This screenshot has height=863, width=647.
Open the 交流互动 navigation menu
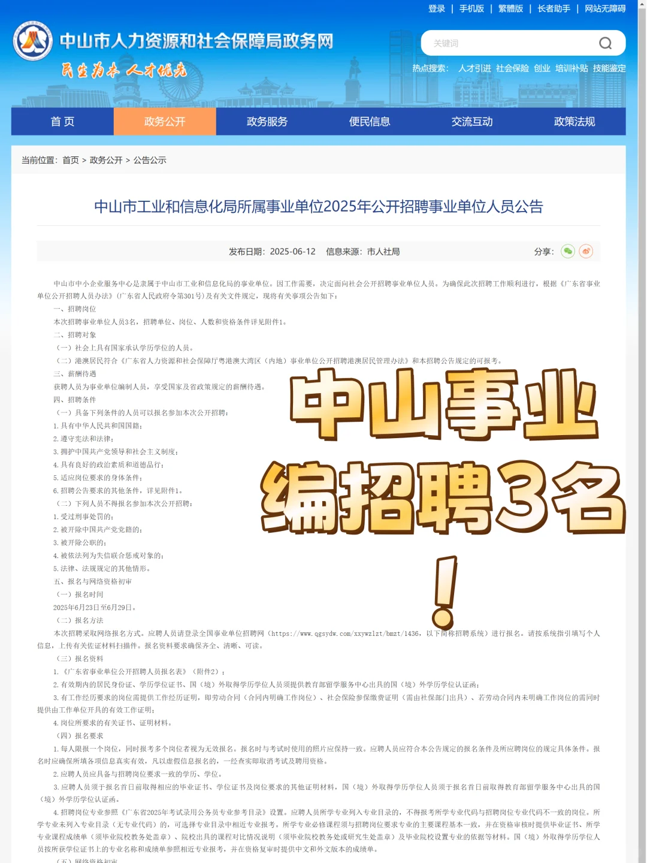point(472,121)
